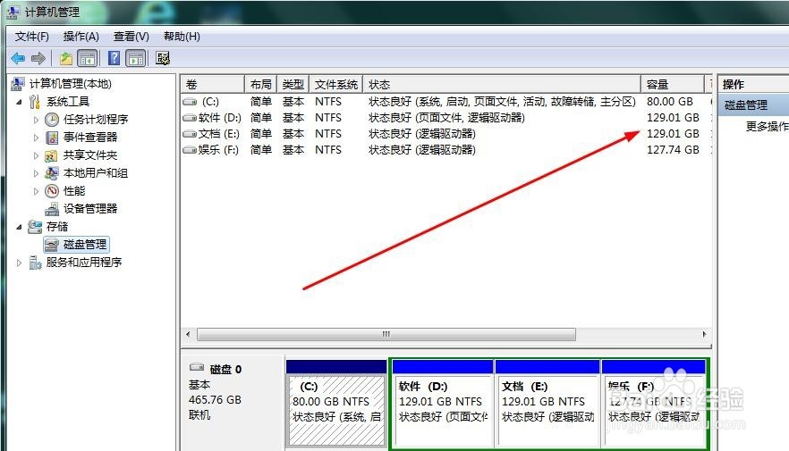Click the horizontal scrollbar thumb of volume list
789x451 pixels.
(x=386, y=334)
